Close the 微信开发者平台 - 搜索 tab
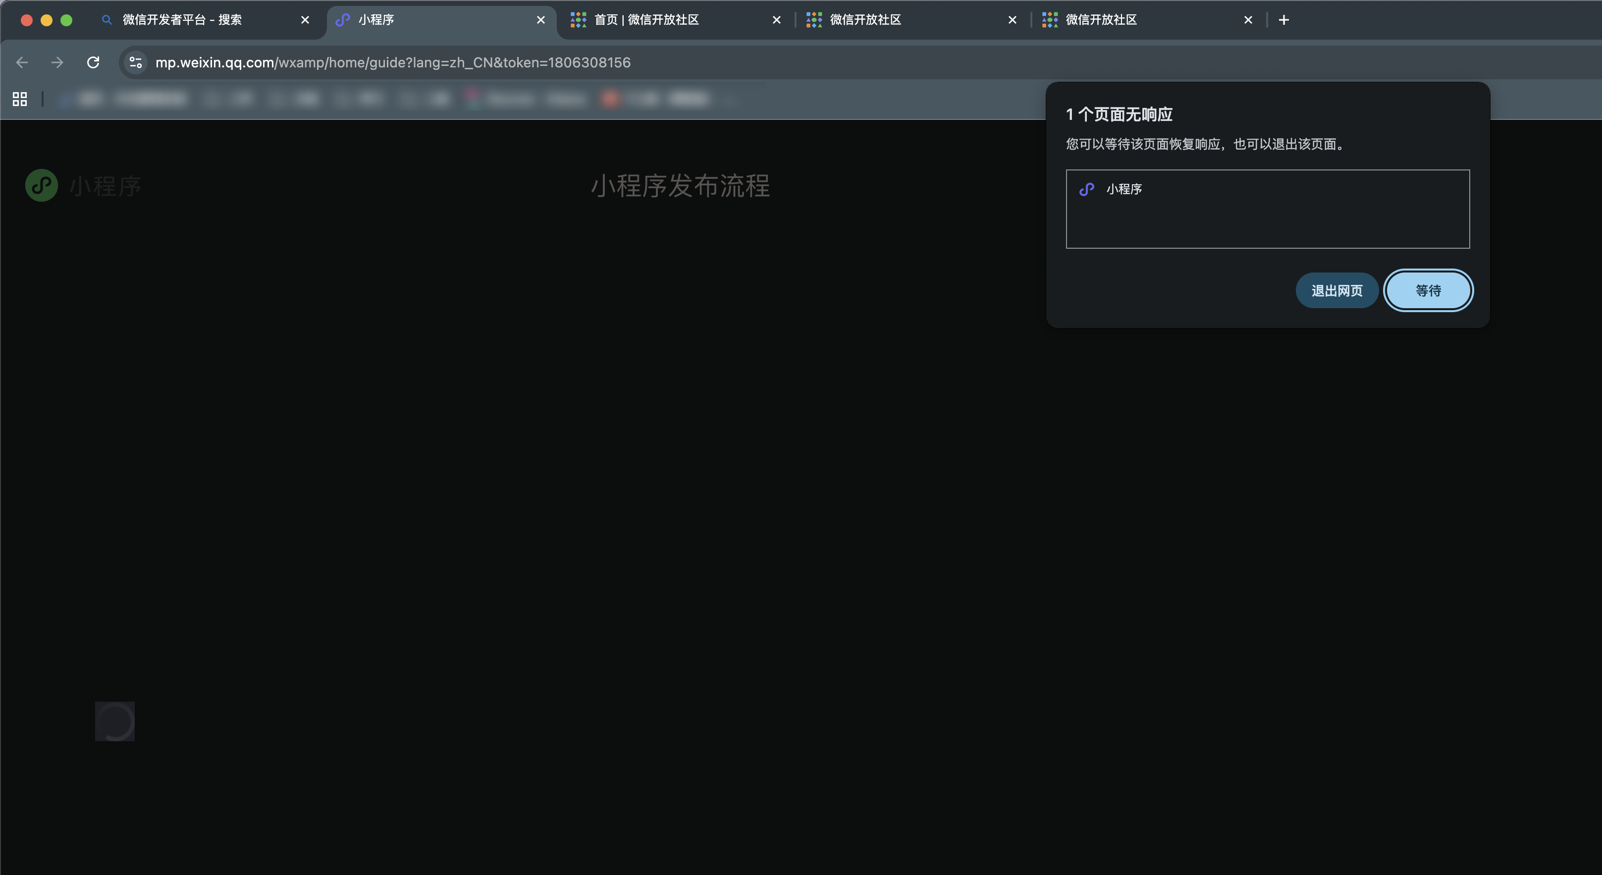This screenshot has height=875, width=1602. pyautogui.click(x=305, y=20)
